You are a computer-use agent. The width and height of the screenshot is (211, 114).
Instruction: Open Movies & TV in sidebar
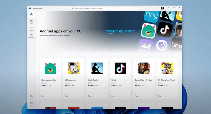31,36
